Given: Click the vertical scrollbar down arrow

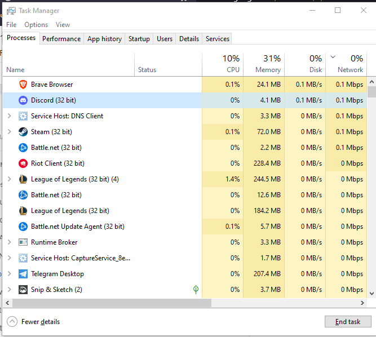Looking at the screenshot, I should [x=371, y=294].
